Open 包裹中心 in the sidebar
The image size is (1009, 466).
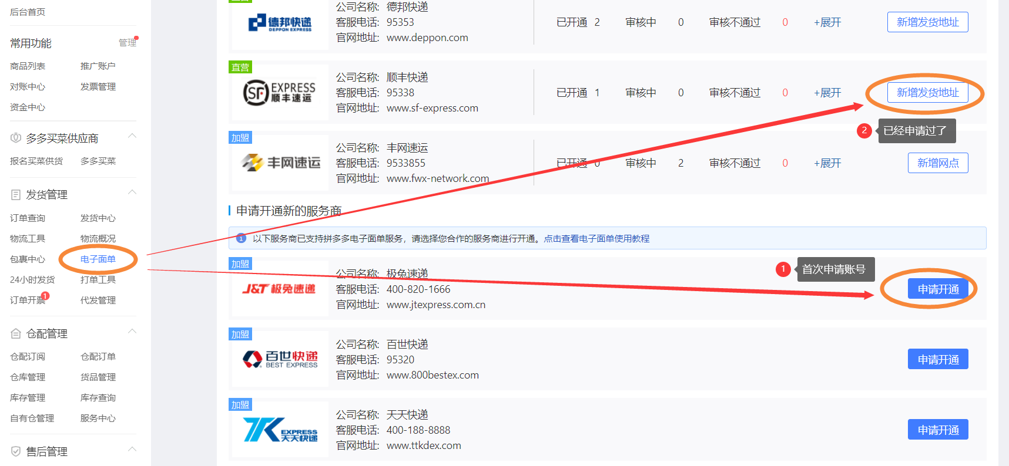(28, 259)
